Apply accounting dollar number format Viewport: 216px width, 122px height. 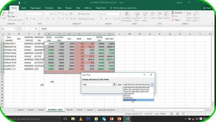[101, 19]
